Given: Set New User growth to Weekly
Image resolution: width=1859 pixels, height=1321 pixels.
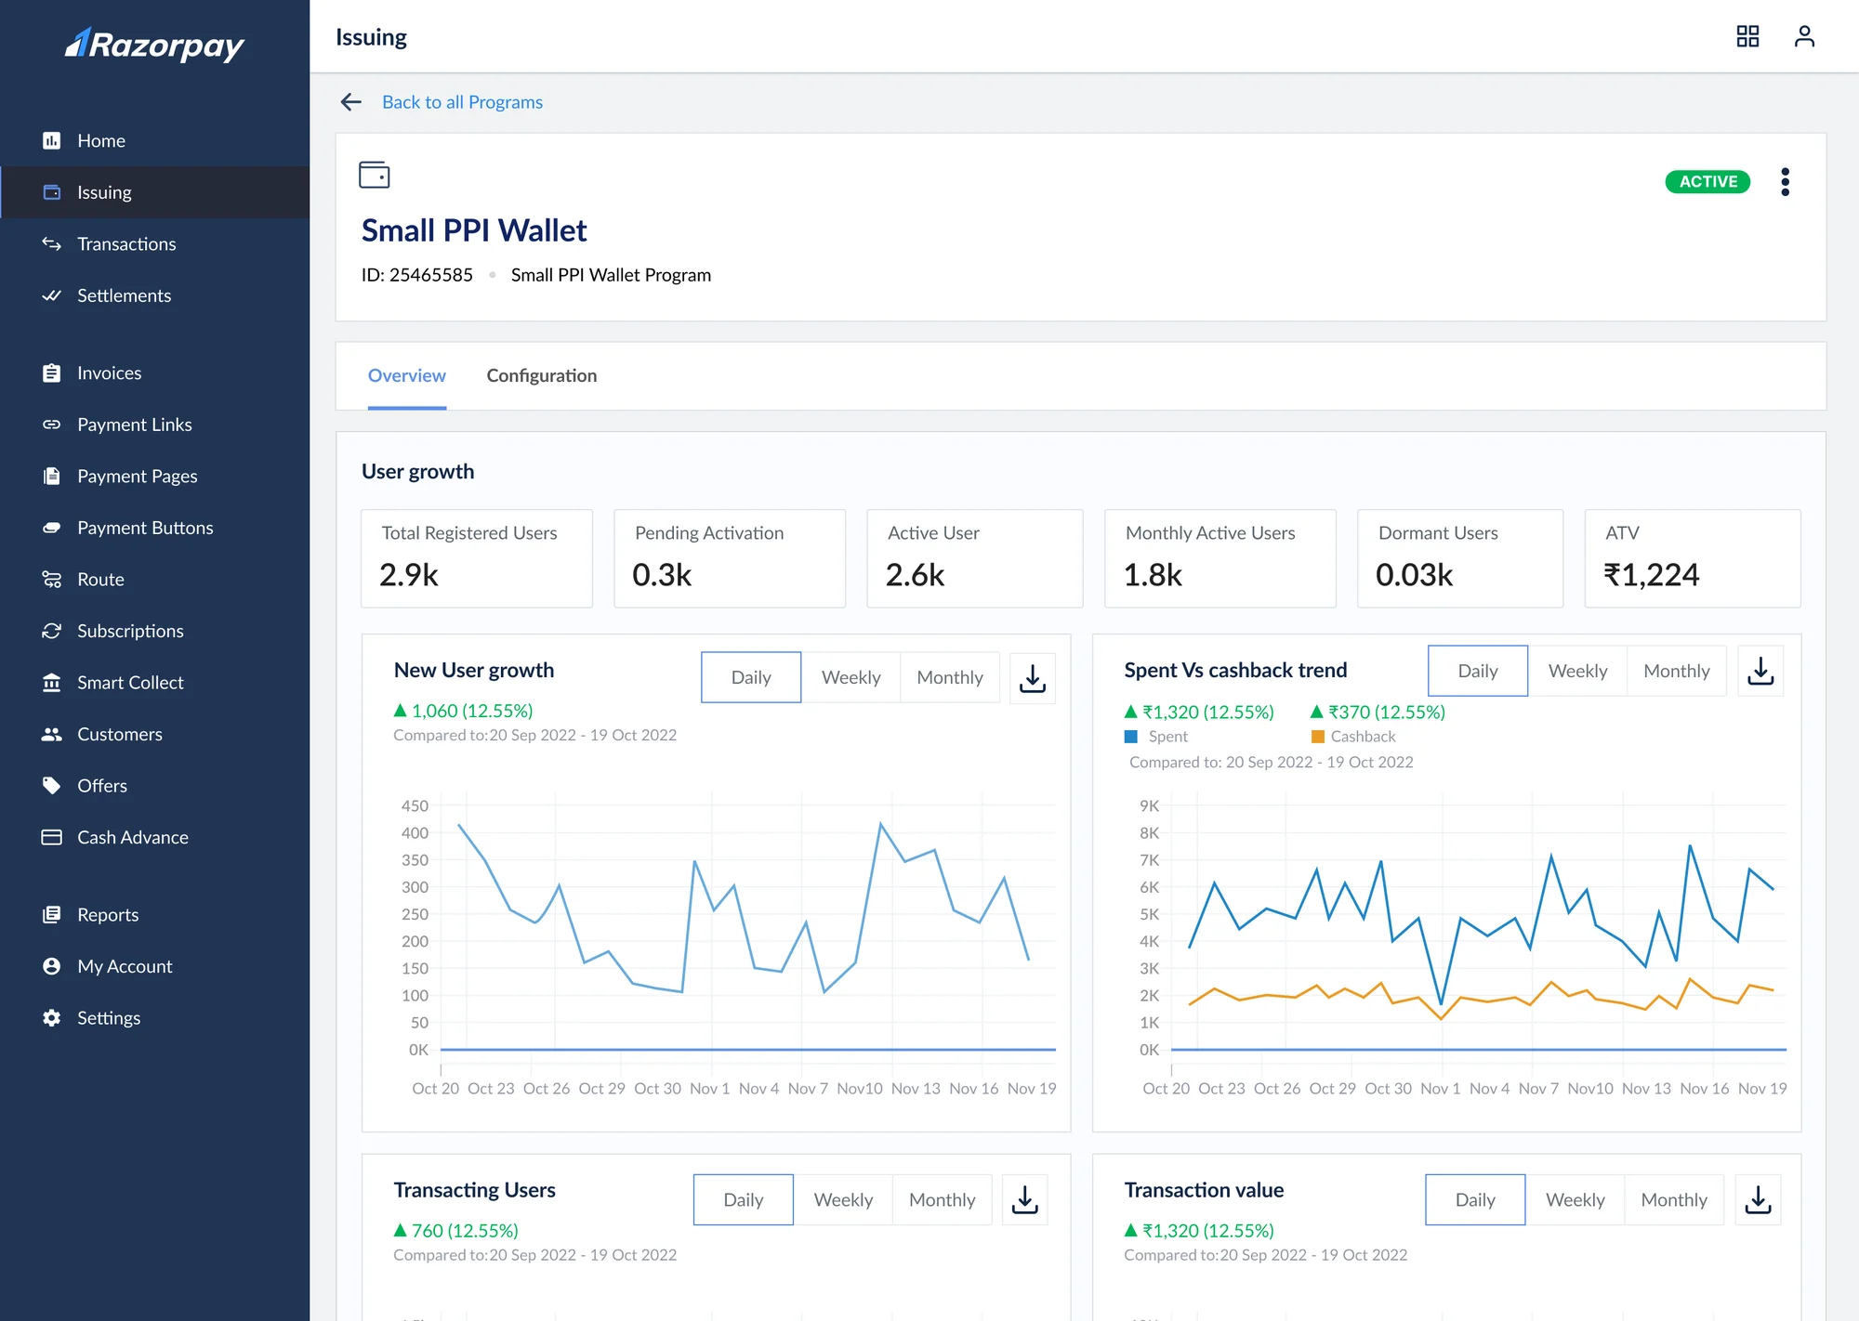Looking at the screenshot, I should [x=850, y=678].
